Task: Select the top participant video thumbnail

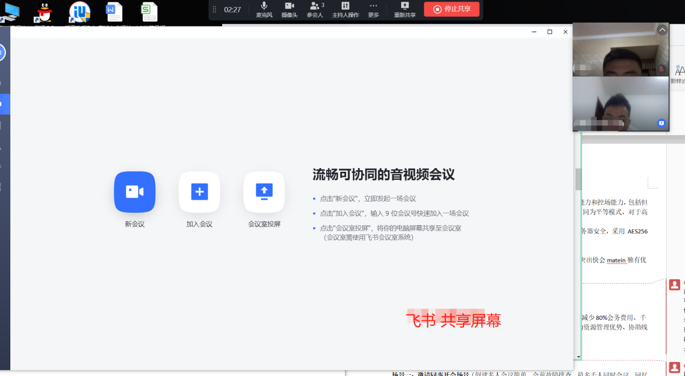Action: point(621,50)
